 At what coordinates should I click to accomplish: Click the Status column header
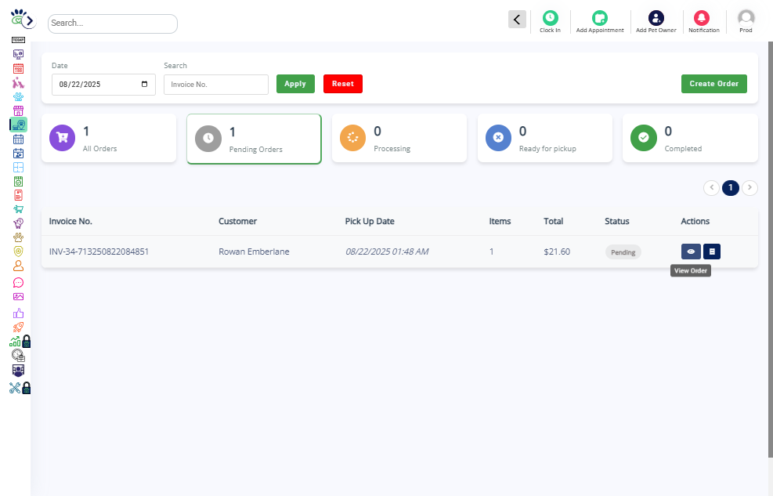point(616,222)
